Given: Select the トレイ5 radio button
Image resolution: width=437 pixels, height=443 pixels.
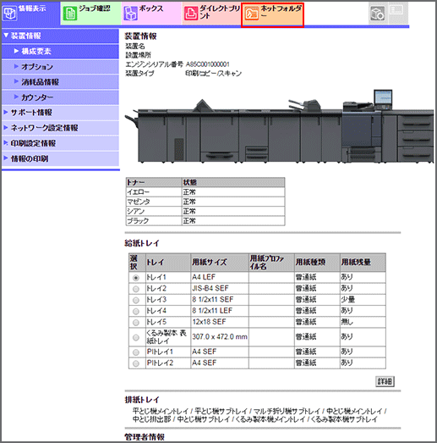Looking at the screenshot, I should coord(136,323).
